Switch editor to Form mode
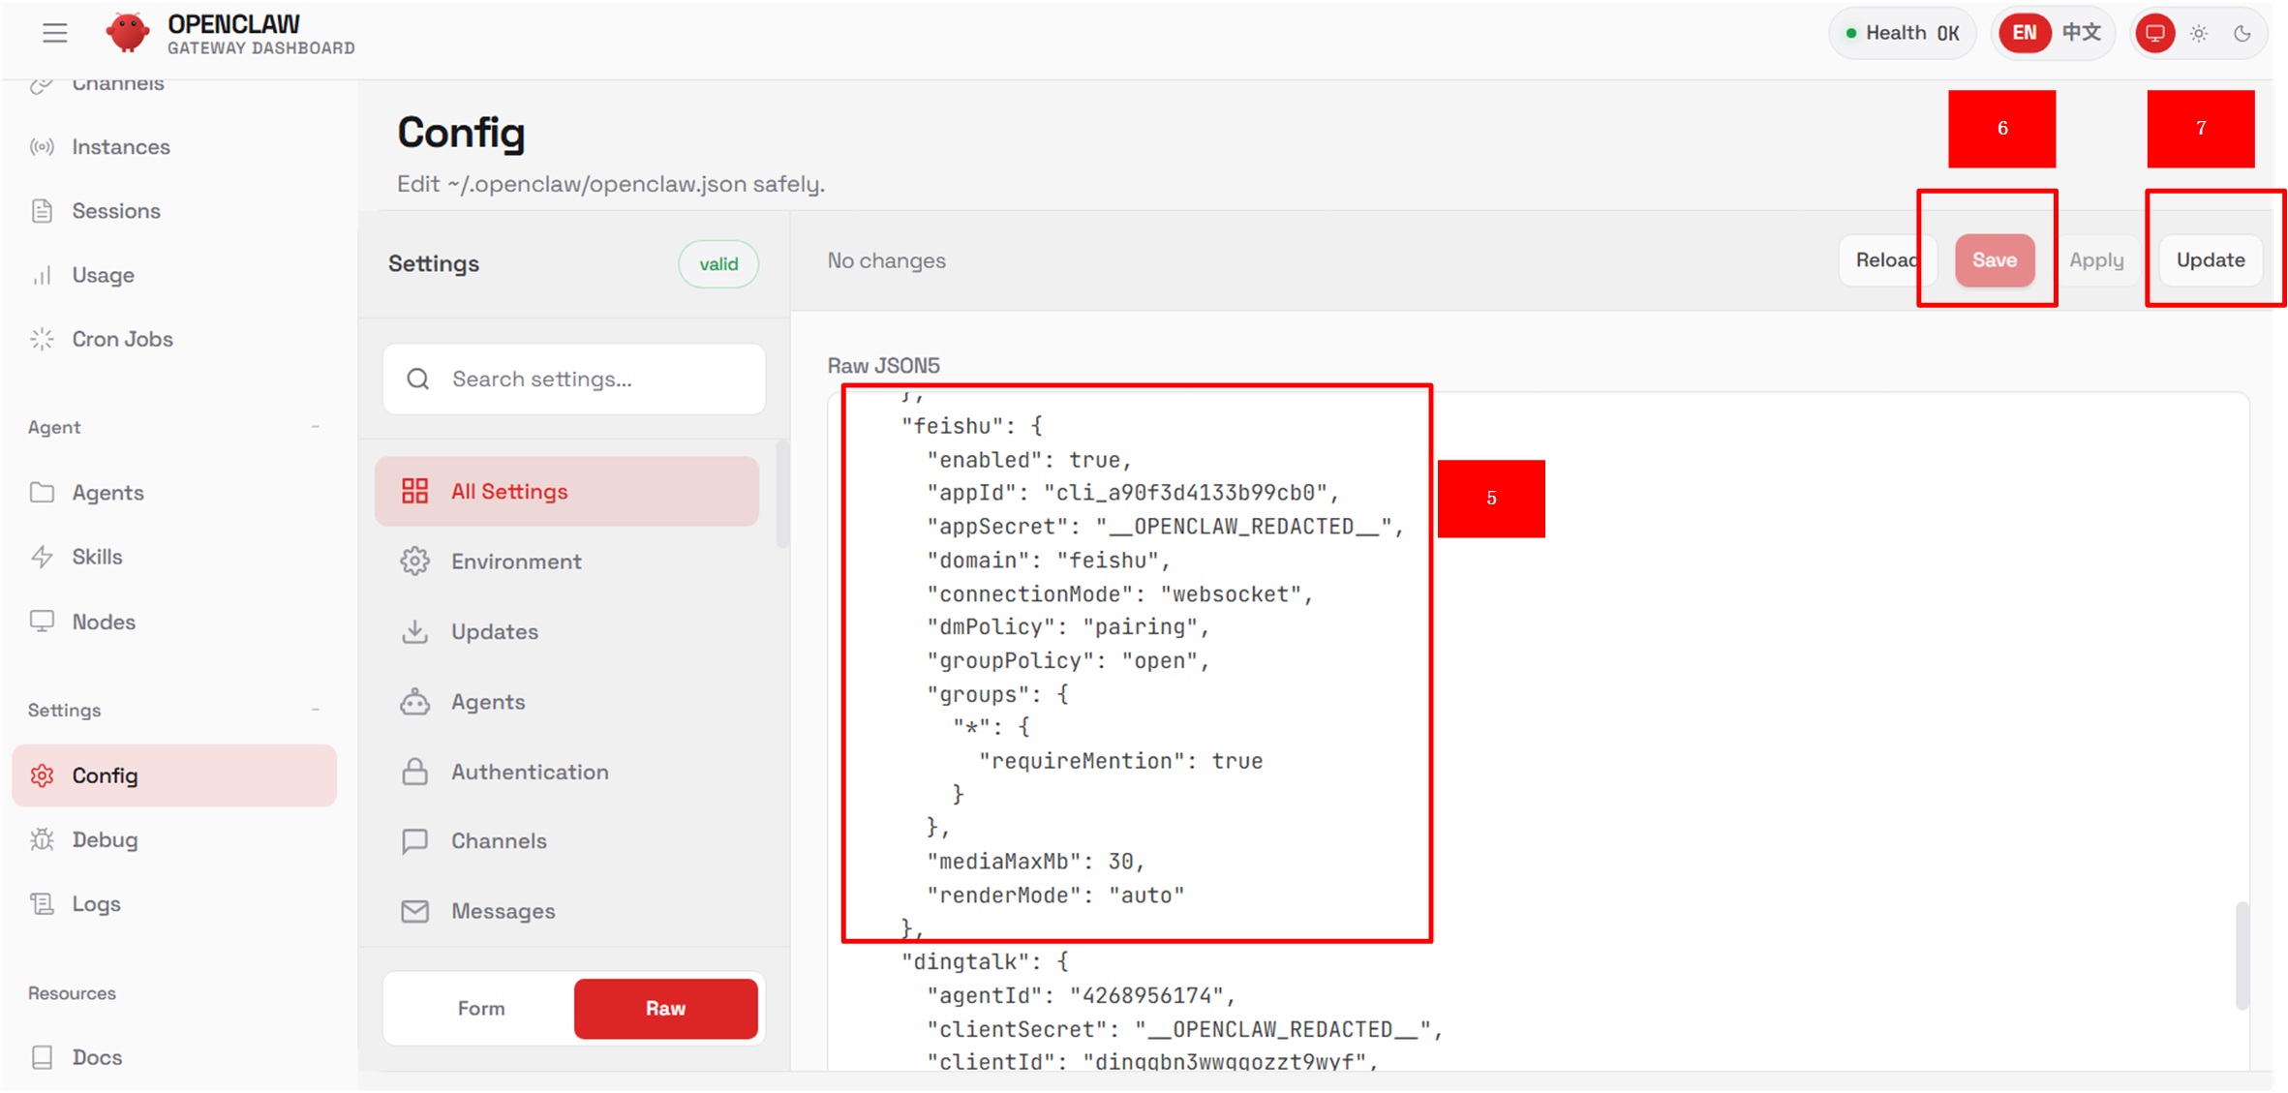The width and height of the screenshot is (2288, 1093). point(481,1008)
